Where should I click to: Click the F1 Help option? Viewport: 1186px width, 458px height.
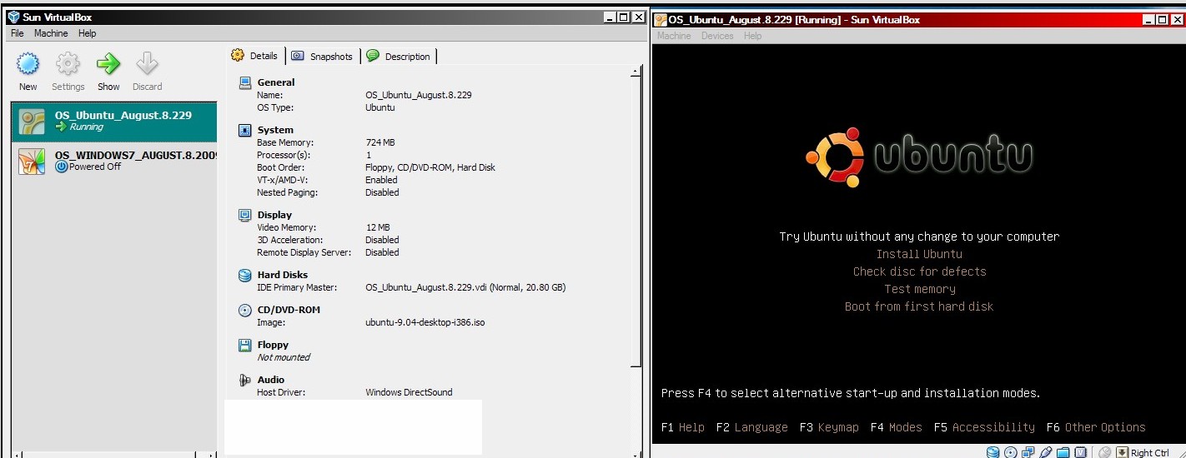(683, 427)
